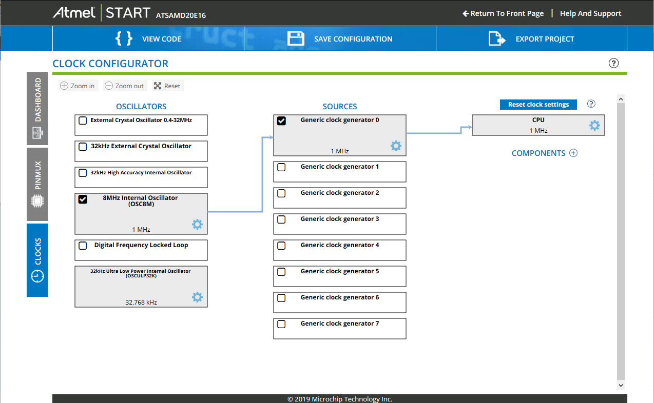This screenshot has height=403, width=654.
Task: Click 1 MHz value in clock generator 0
Action: [x=340, y=151]
